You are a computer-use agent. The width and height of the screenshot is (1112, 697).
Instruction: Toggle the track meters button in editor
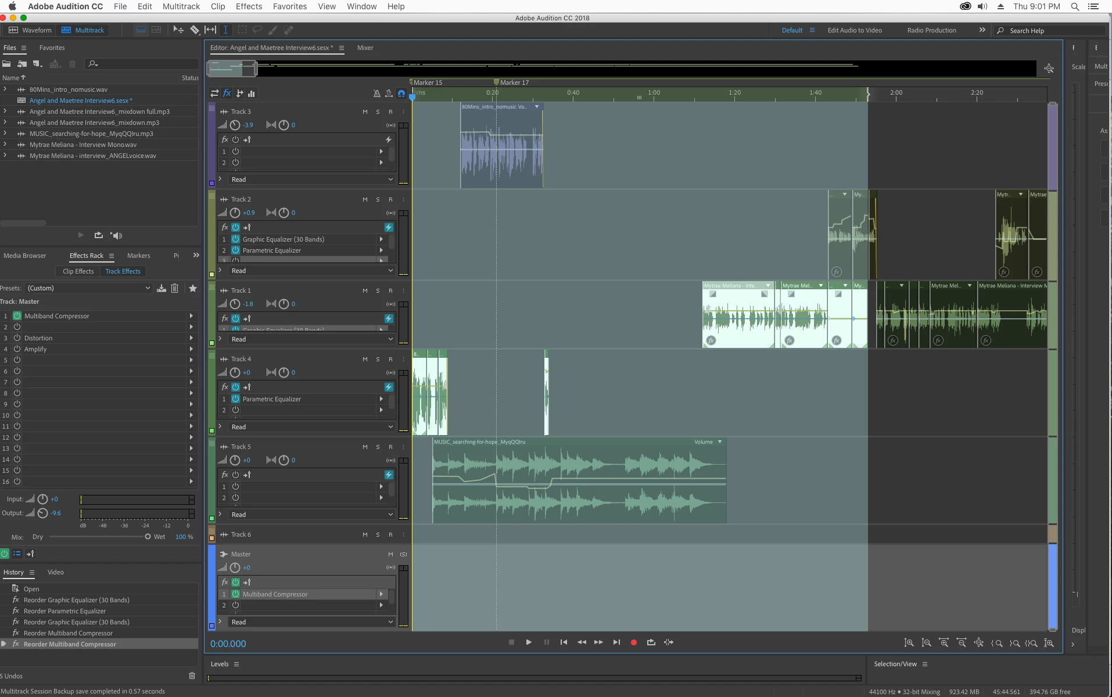click(x=252, y=93)
